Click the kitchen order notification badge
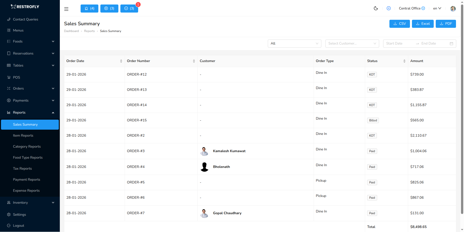The width and height of the screenshot is (464, 232). pos(89,8)
